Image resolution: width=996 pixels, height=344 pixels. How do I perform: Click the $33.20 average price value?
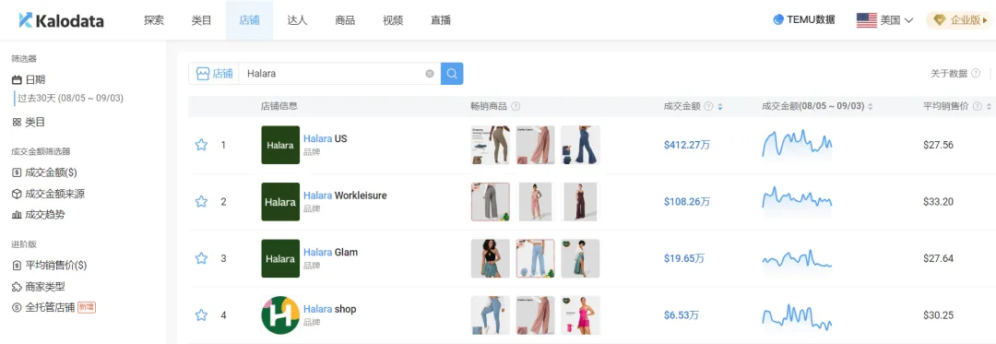pyautogui.click(x=938, y=202)
